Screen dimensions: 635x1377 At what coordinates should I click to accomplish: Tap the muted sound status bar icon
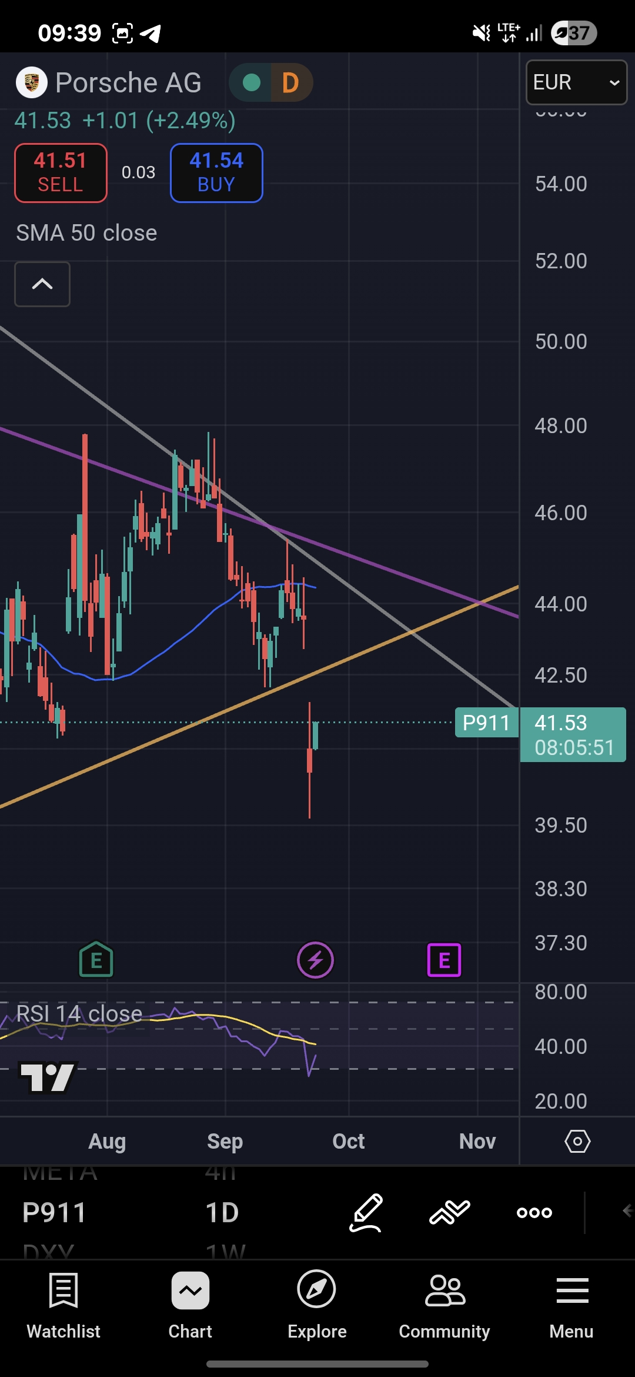click(x=482, y=33)
